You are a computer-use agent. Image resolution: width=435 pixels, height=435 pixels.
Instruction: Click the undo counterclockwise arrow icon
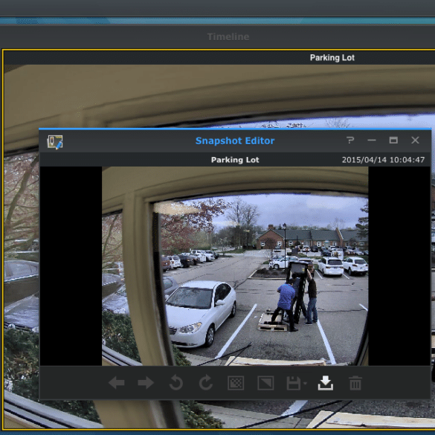(176, 383)
